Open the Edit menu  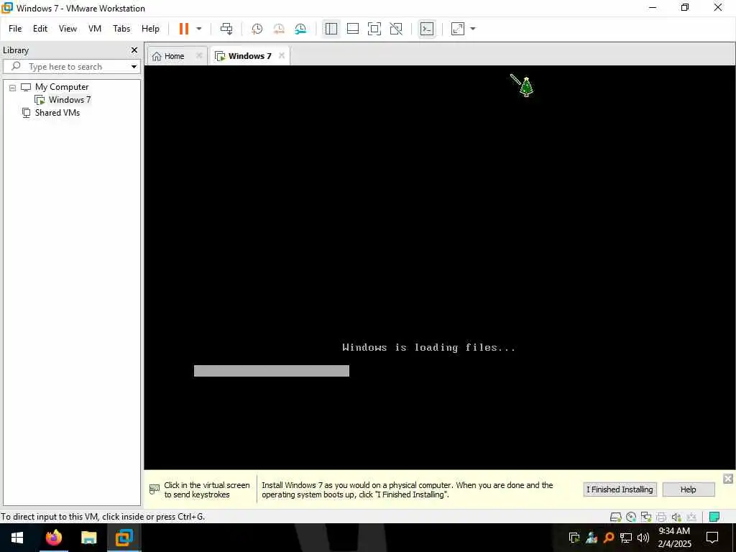click(x=40, y=29)
